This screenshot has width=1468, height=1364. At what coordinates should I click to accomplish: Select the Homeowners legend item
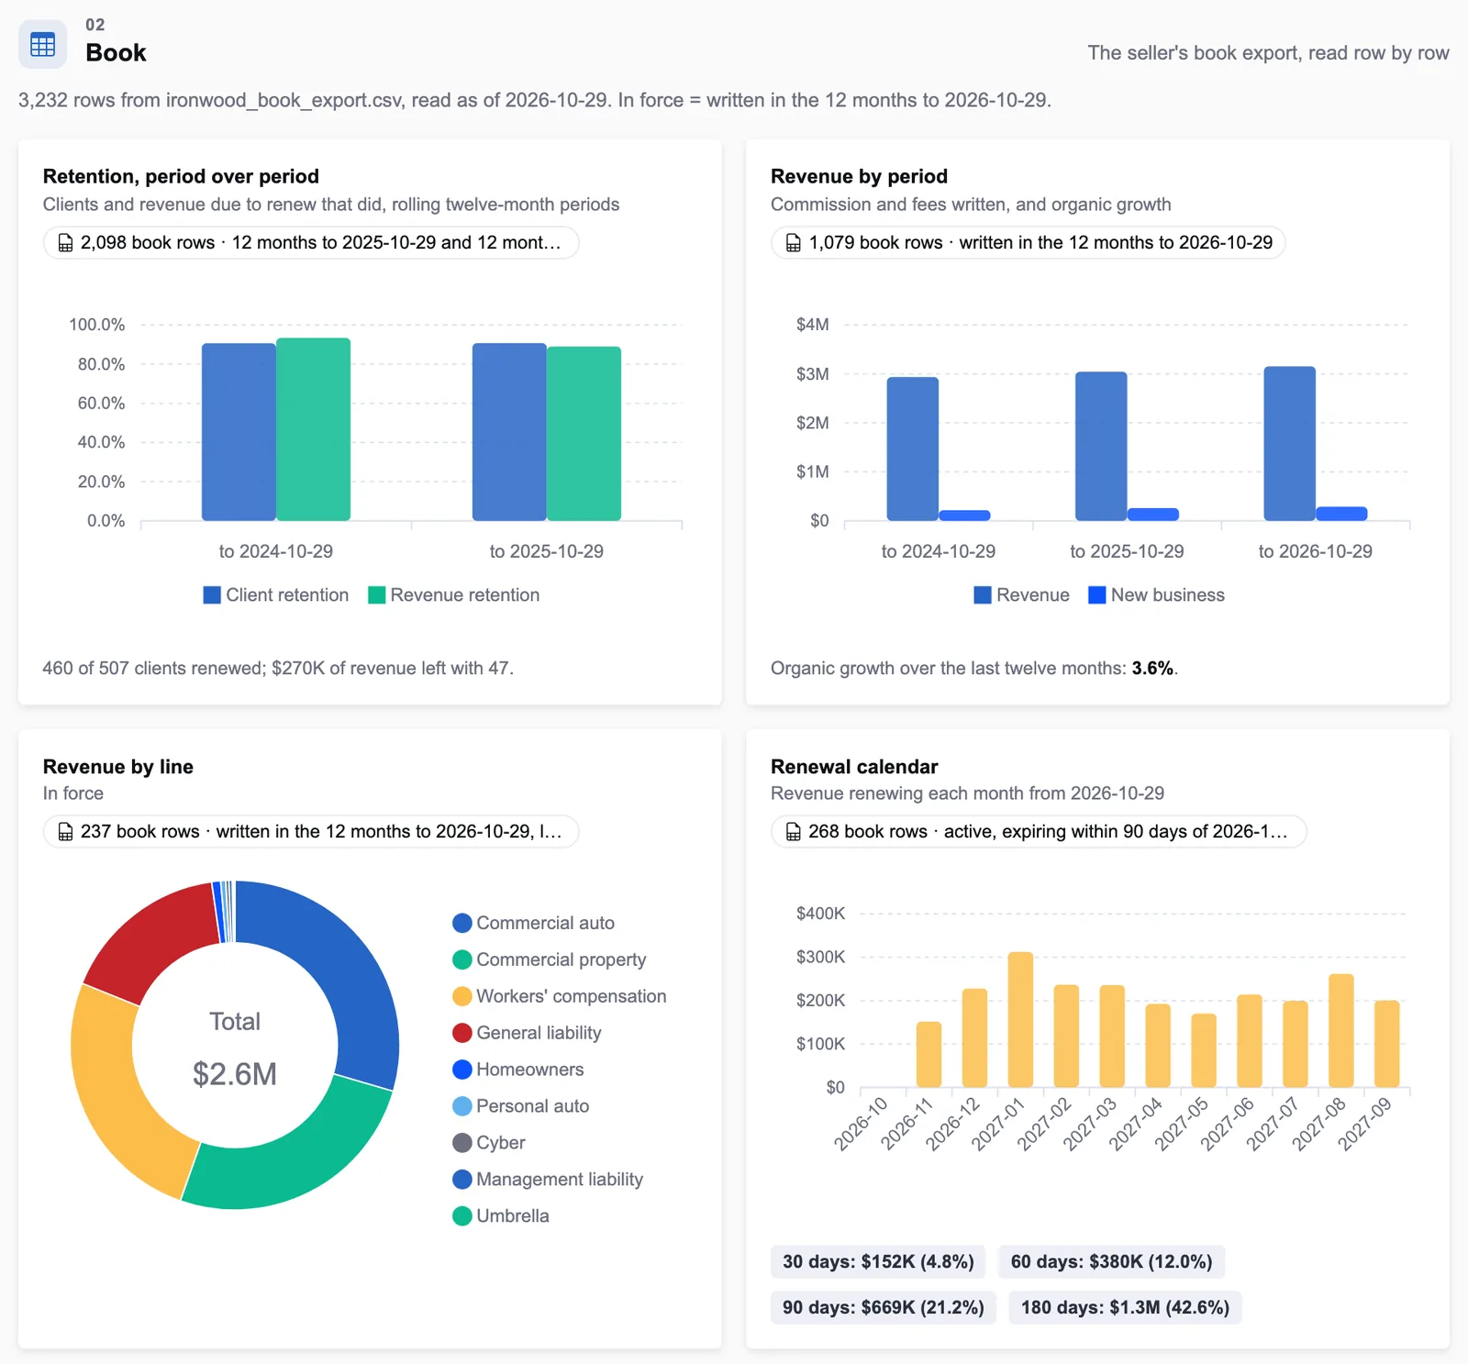(x=518, y=1070)
